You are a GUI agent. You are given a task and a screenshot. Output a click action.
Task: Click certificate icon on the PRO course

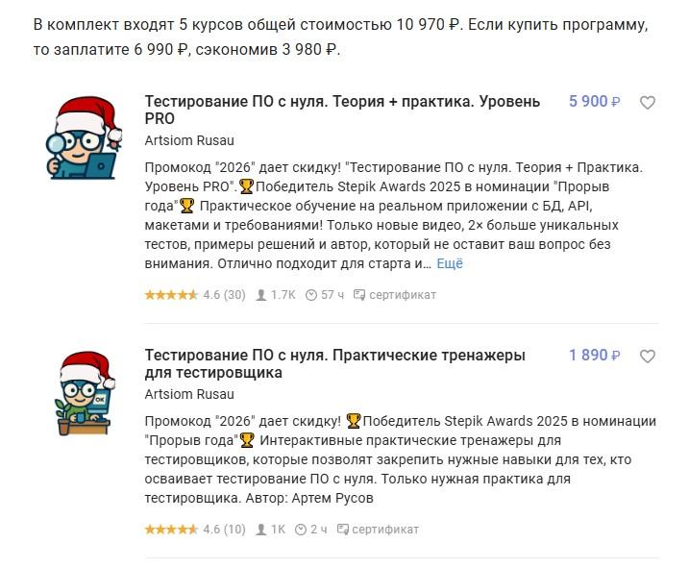pyautogui.click(x=359, y=295)
